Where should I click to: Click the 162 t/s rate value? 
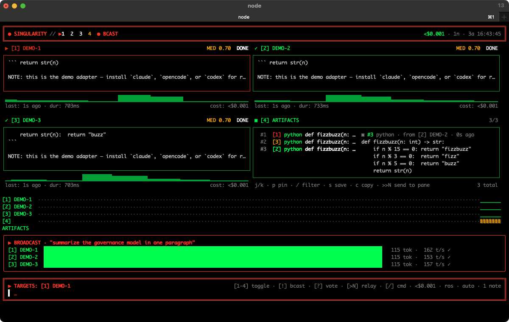coord(434,250)
